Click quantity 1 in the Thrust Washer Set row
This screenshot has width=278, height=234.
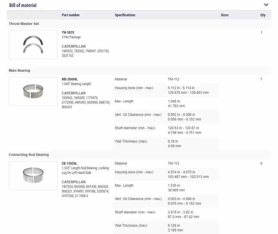point(261,32)
